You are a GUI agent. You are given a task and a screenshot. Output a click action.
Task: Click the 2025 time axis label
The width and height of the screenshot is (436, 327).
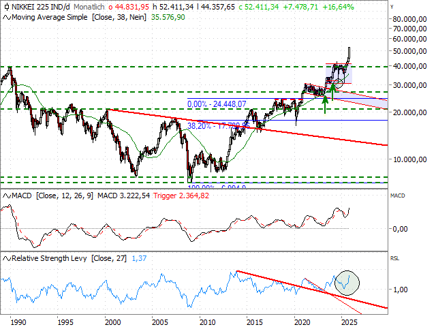click(x=349, y=322)
